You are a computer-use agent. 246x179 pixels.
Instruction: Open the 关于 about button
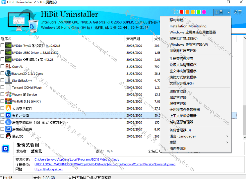(238, 12)
